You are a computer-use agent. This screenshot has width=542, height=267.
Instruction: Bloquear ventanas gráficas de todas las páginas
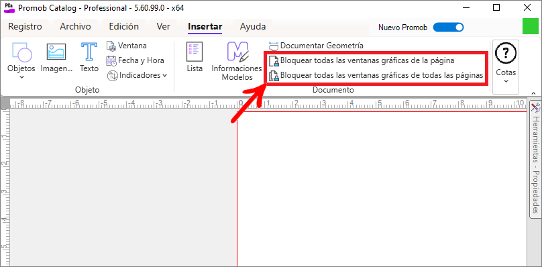[376, 75]
